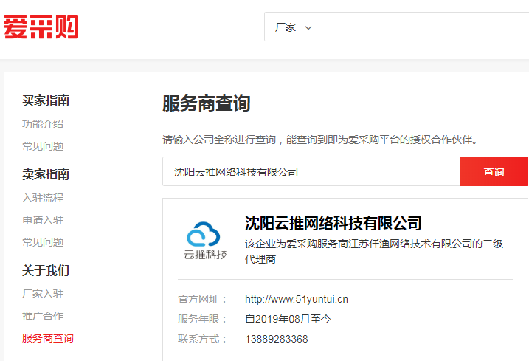This screenshot has height=361, width=529.
Task: Focus the company name query field
Action: coord(311,171)
